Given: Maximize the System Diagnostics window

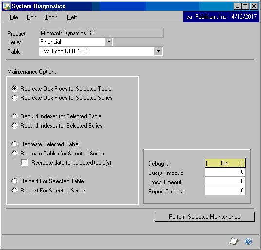Looking at the screenshot, I should pyautogui.click(x=245, y=6).
